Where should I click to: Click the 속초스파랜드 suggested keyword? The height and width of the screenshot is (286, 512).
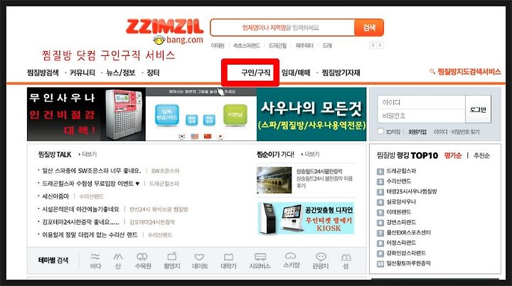point(247,45)
